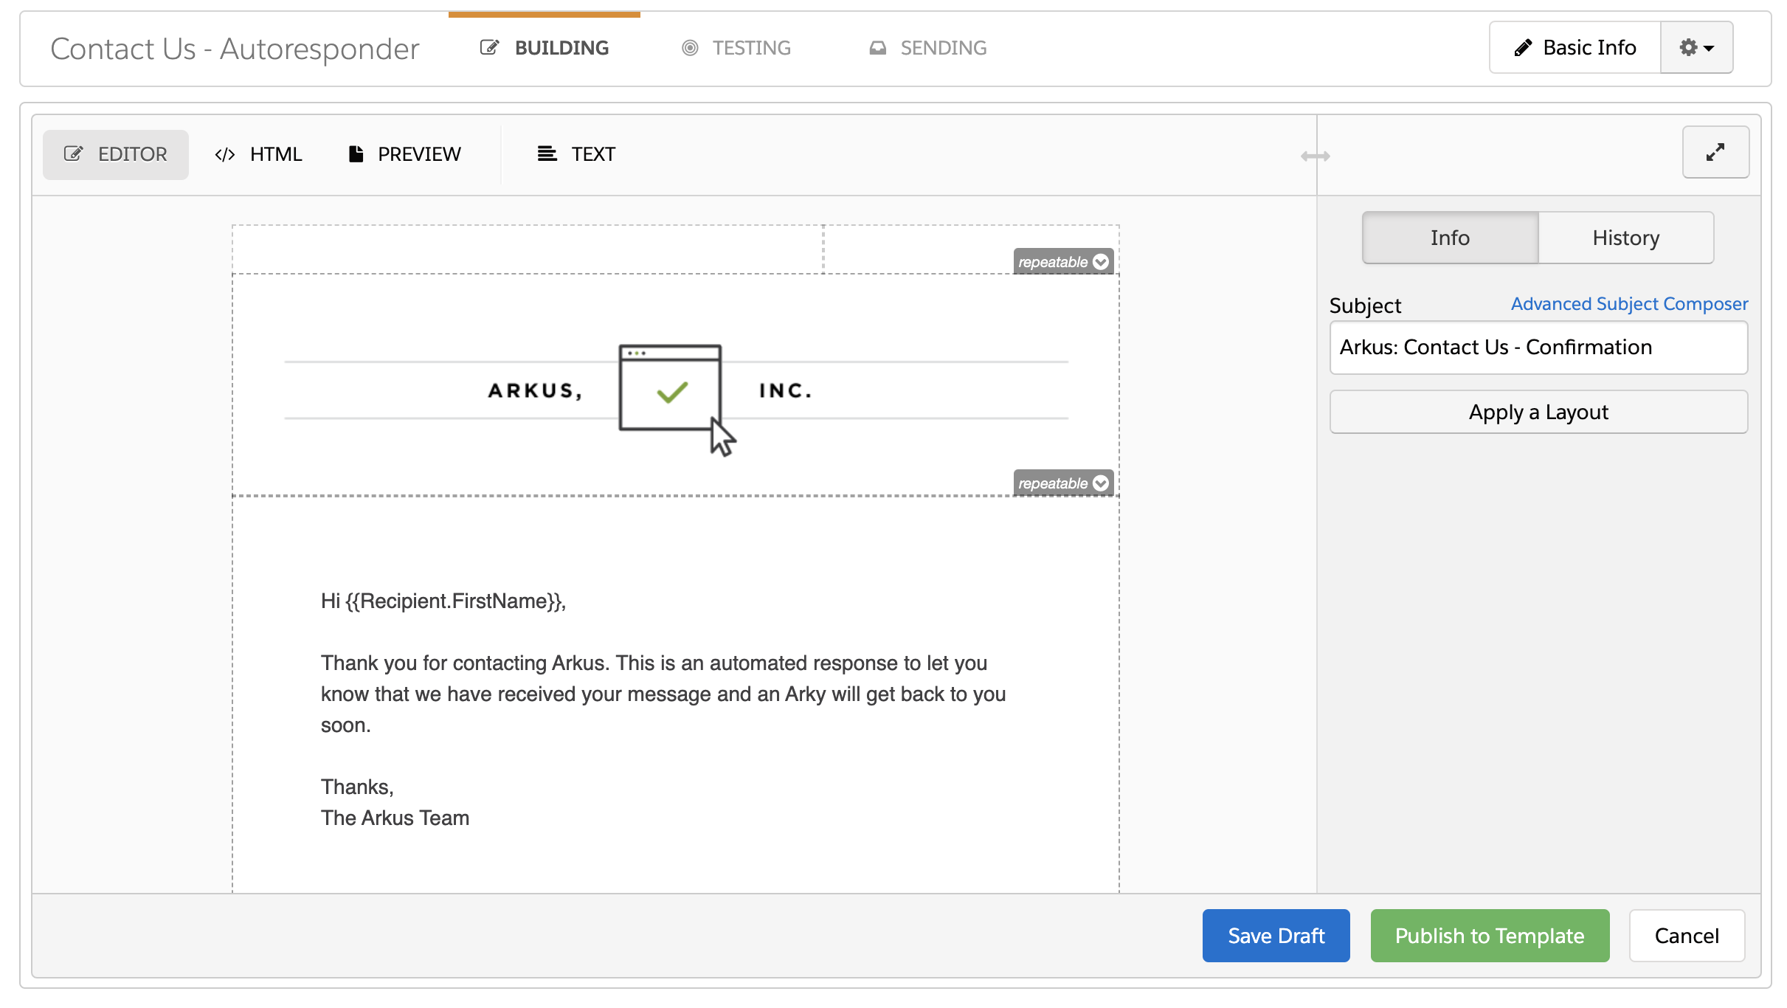Viewport: 1787px width, 1008px height.
Task: Click the Contact Us - Autoresponder title
Action: [x=235, y=49]
